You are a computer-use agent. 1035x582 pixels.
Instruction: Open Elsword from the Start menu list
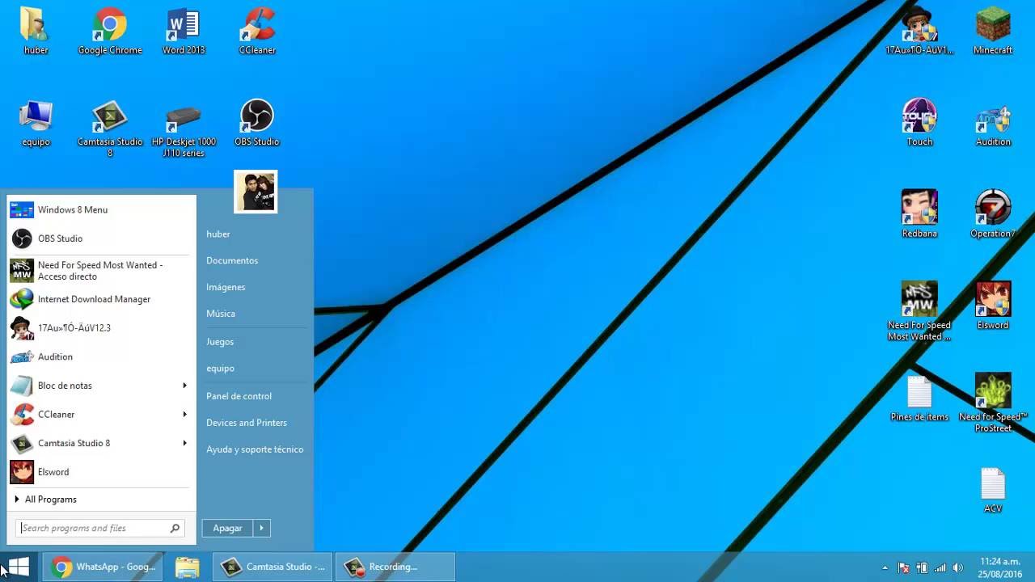point(101,472)
